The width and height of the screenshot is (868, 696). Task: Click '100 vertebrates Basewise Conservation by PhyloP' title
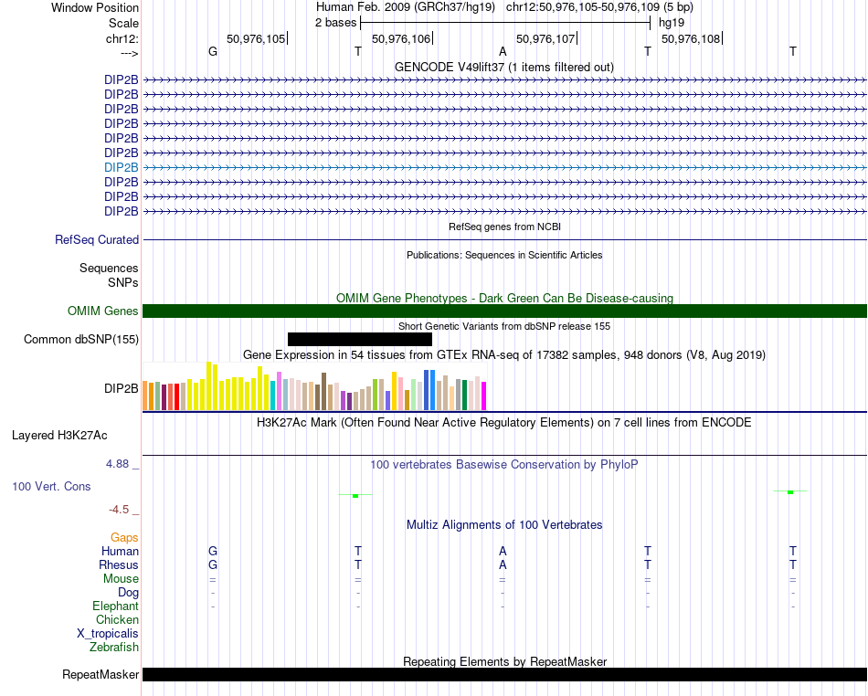pos(504,465)
